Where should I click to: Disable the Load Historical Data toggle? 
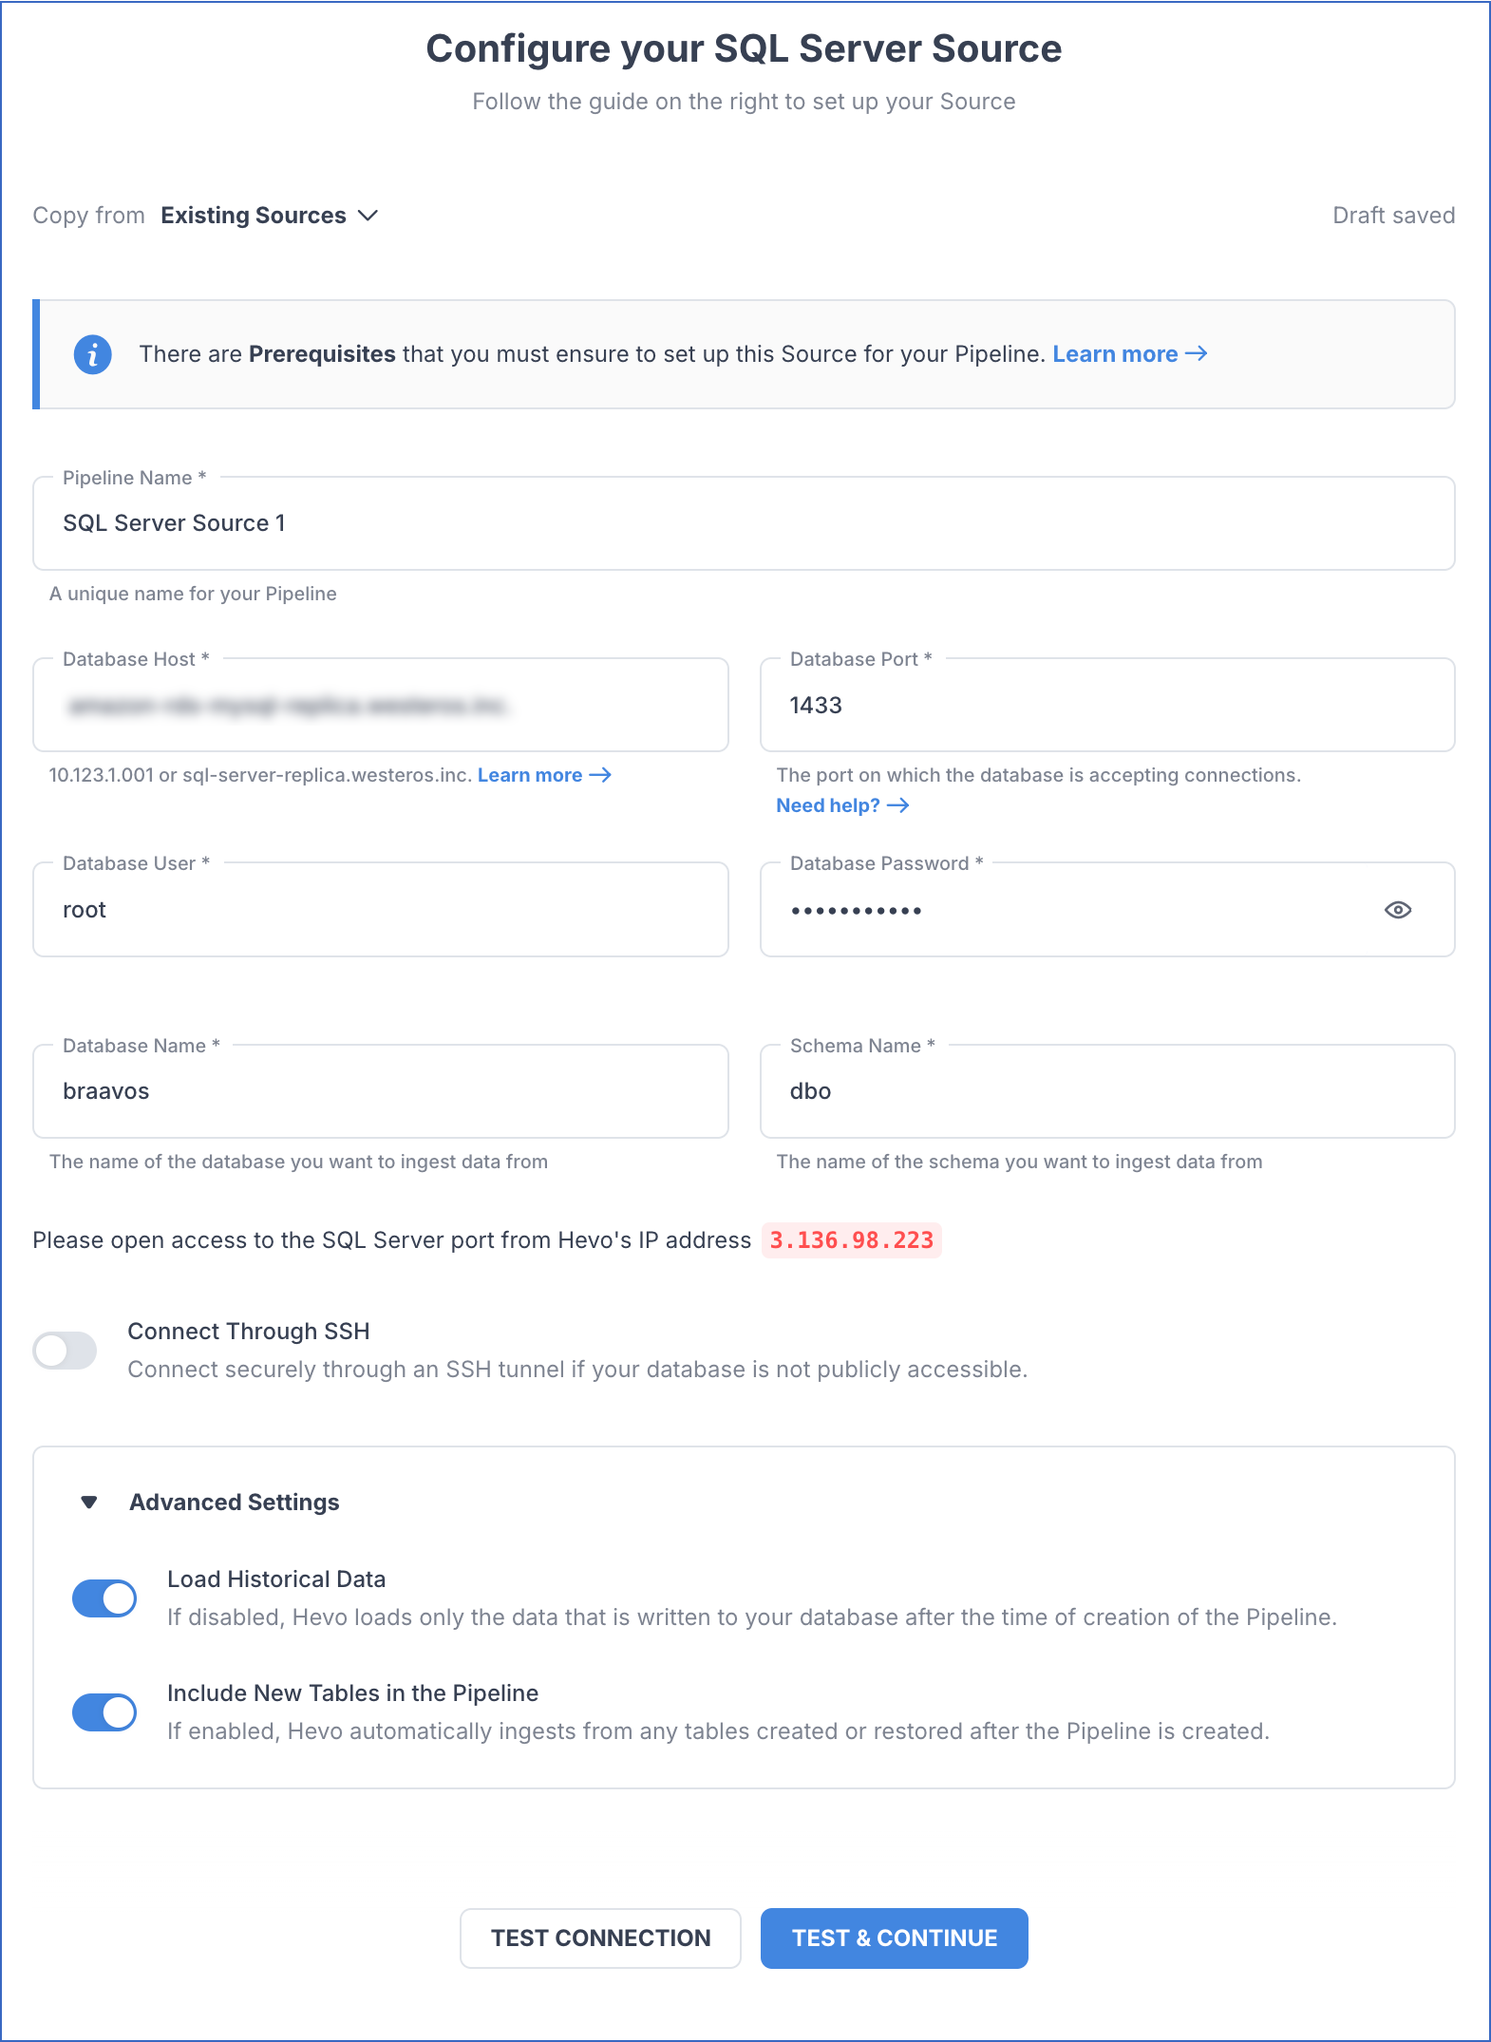[x=104, y=1598]
